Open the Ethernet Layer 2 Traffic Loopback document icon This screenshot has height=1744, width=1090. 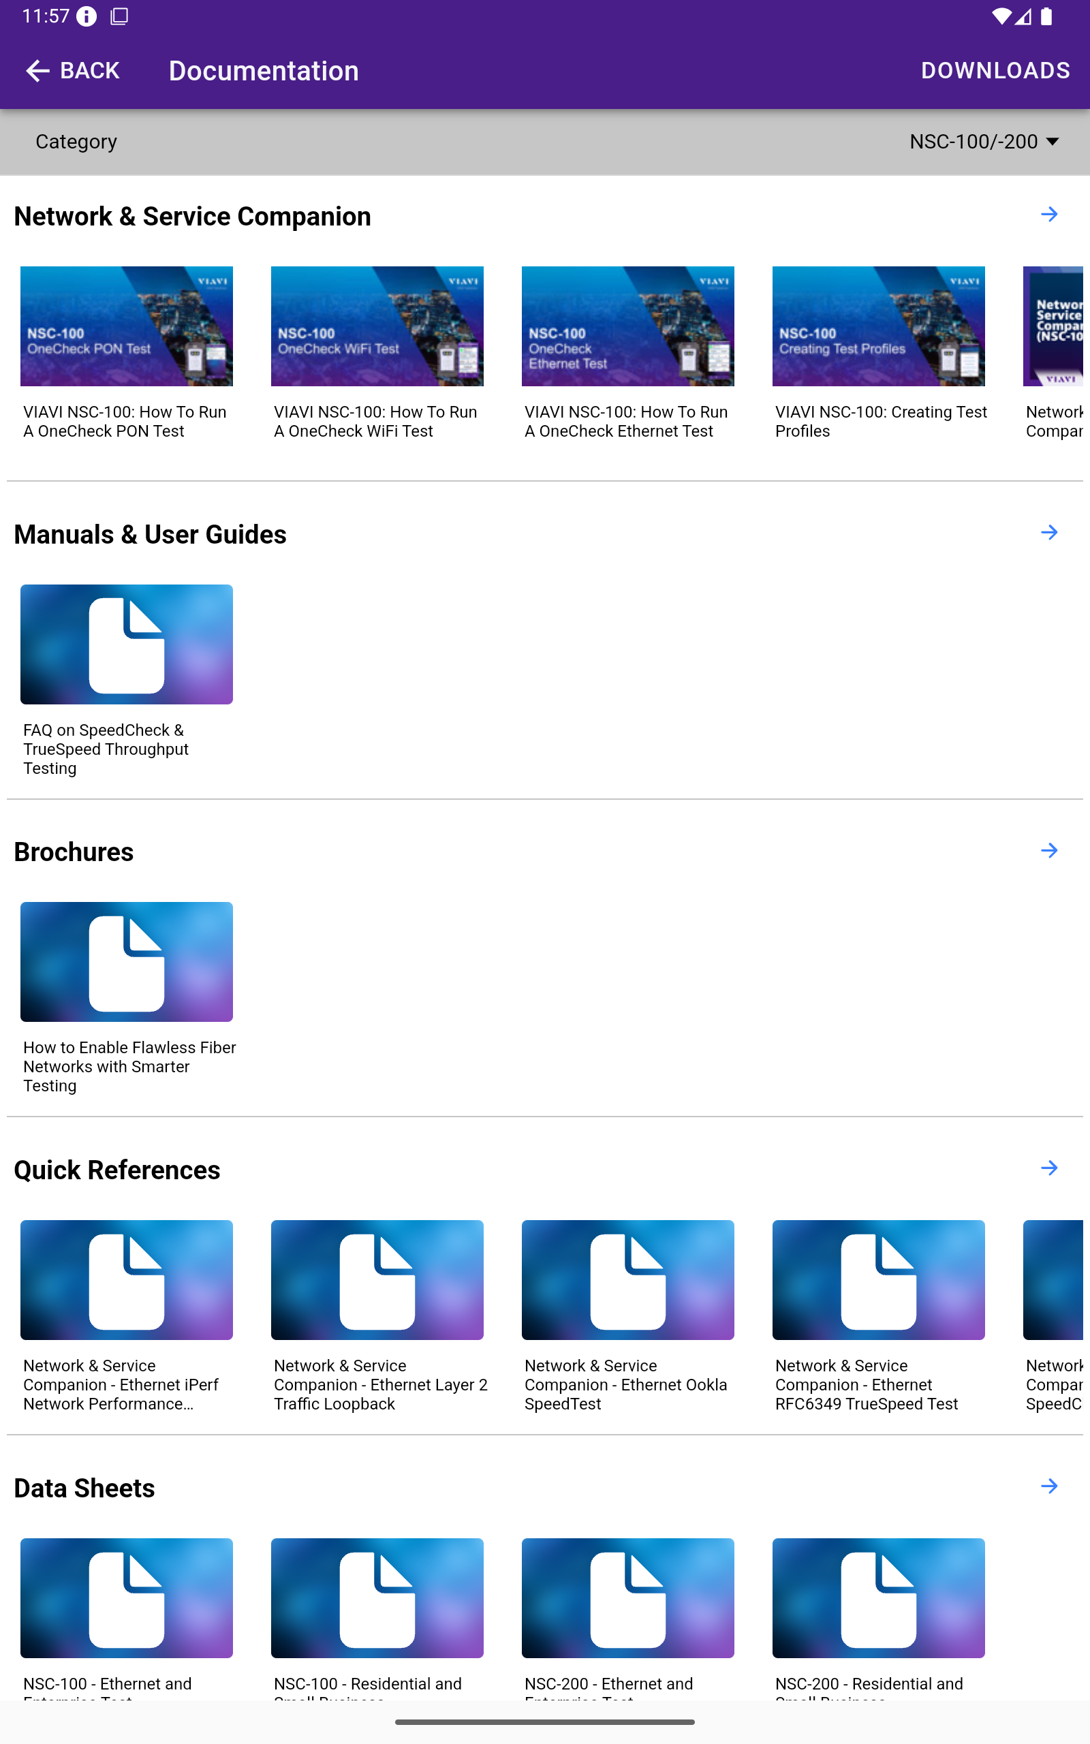coord(377,1280)
